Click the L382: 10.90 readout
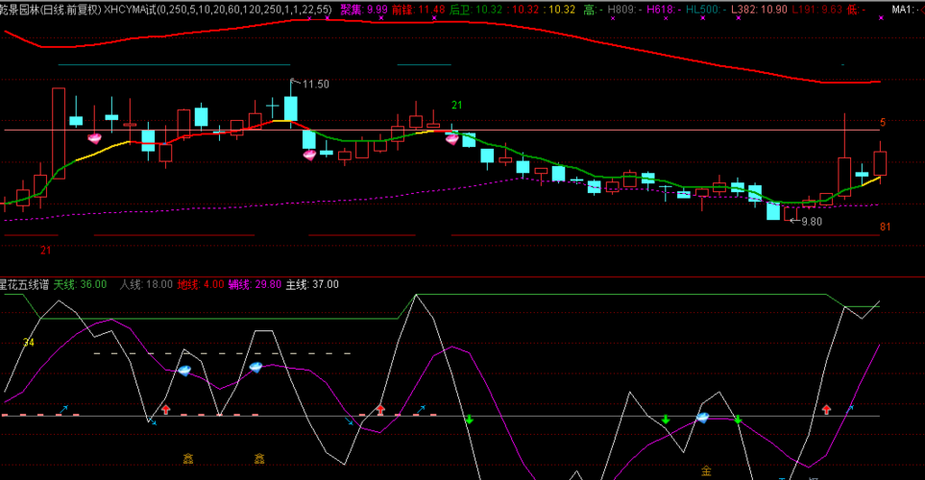The image size is (925, 480). point(759,10)
